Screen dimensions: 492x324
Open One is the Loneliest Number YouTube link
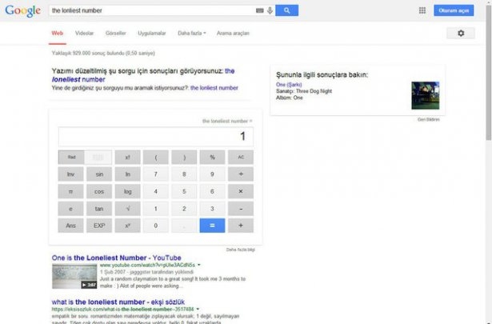pyautogui.click(x=116, y=257)
